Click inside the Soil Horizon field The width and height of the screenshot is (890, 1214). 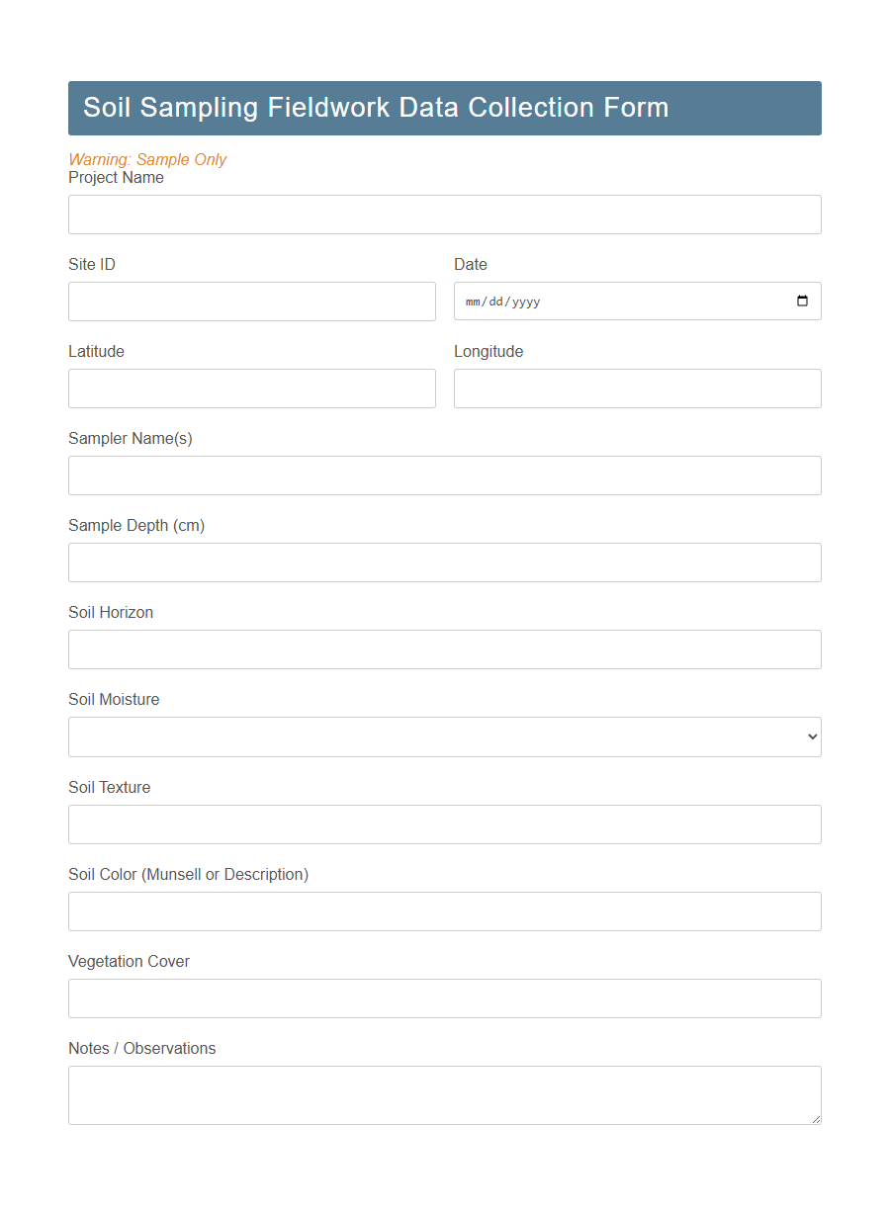coord(445,650)
